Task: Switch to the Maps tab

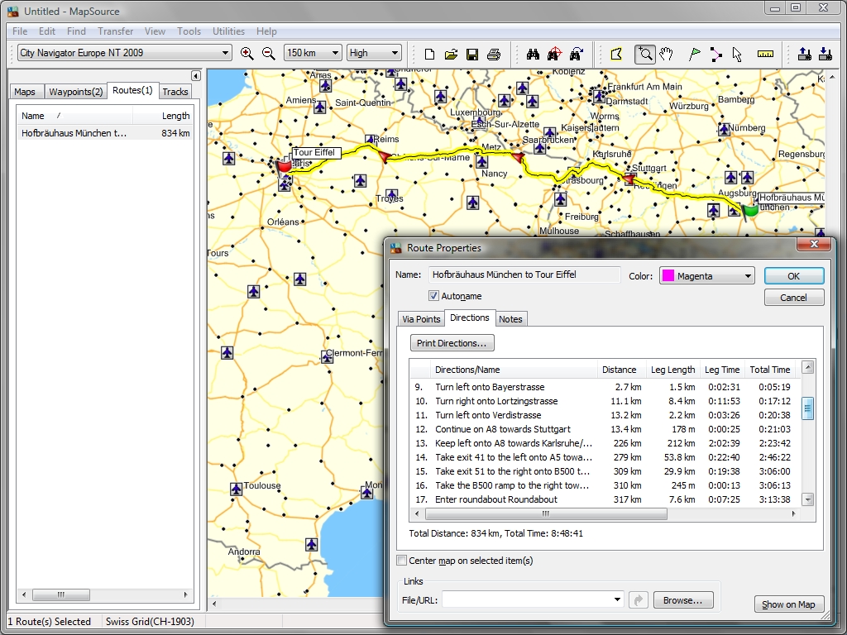Action: click(x=25, y=92)
